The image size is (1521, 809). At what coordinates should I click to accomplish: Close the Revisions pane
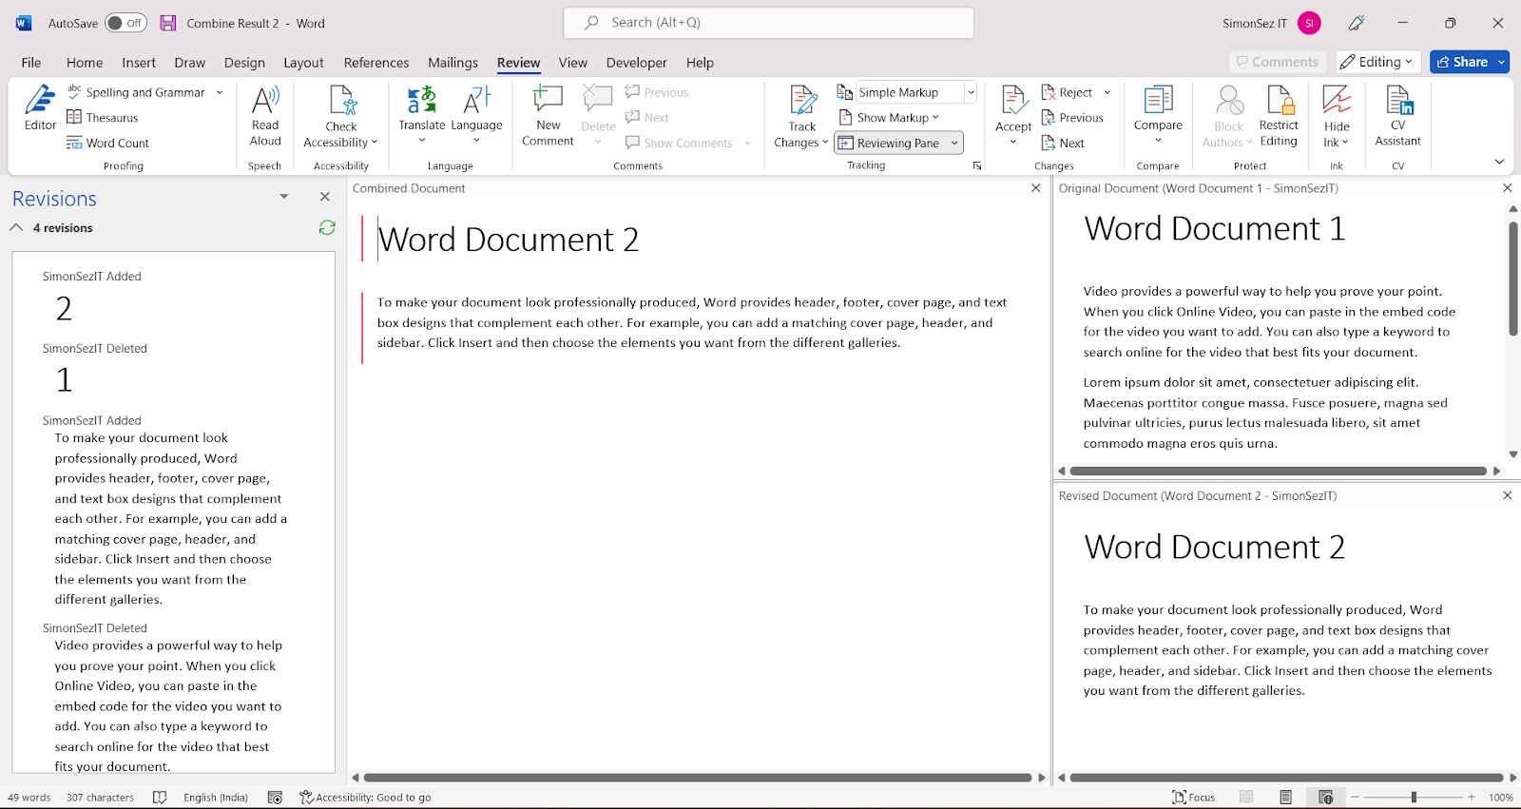325,197
